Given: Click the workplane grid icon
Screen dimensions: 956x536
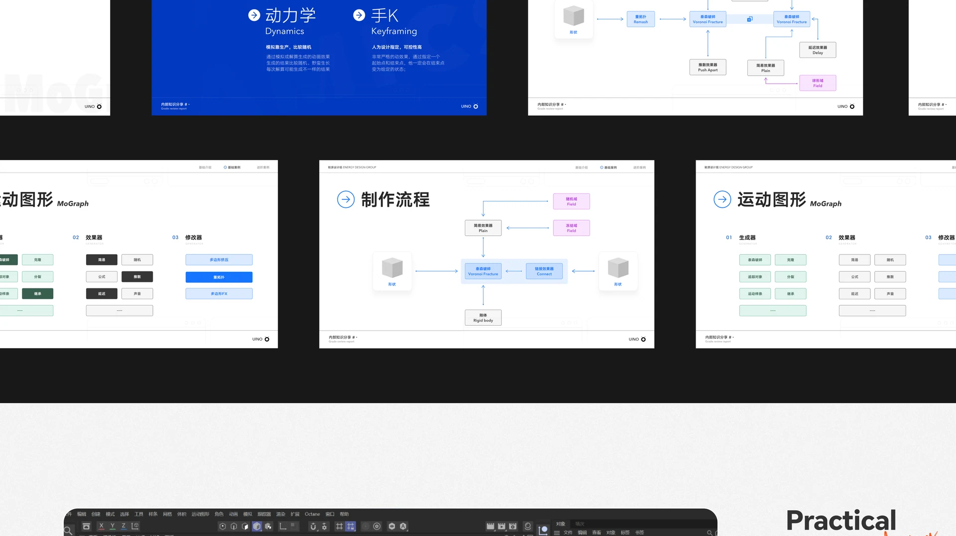Looking at the screenshot, I should coord(340,526).
